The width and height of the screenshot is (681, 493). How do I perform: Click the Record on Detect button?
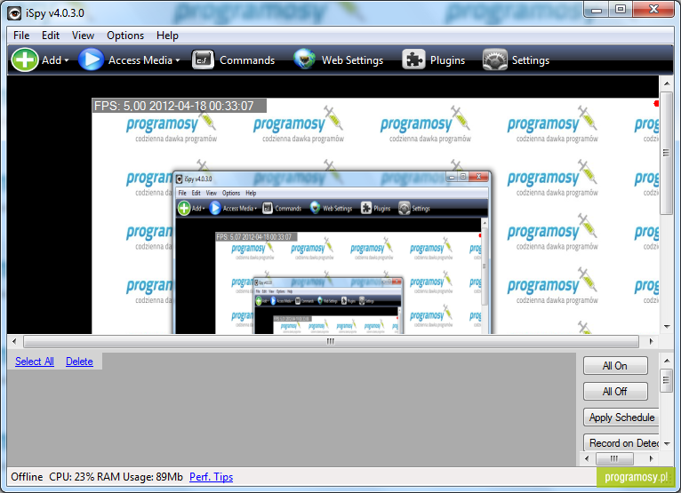point(621,443)
